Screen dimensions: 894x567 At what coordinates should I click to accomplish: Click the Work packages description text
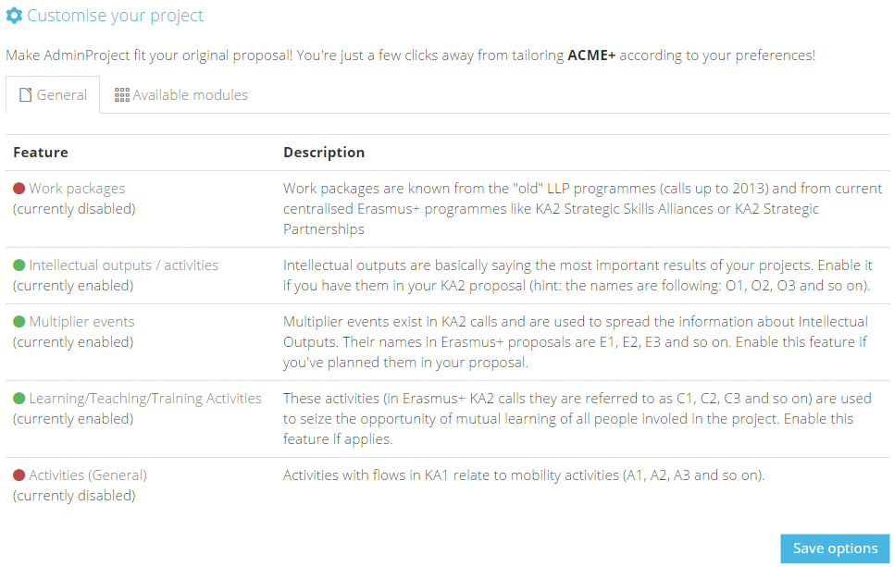[583, 208]
